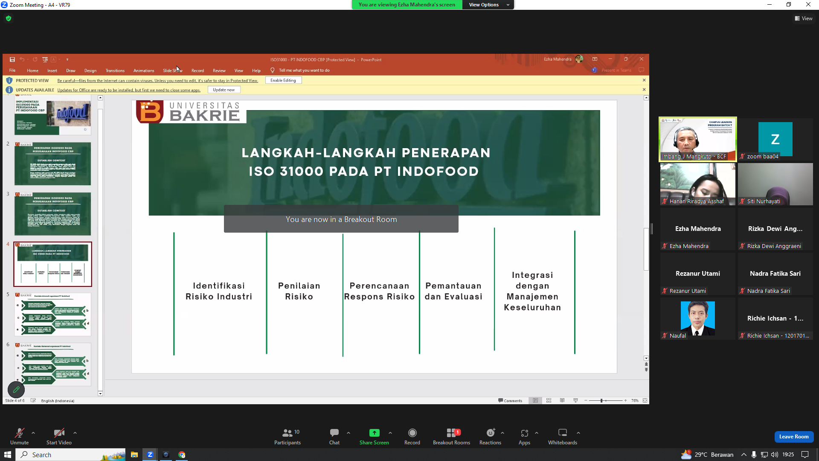Screen dimensions: 819x461
Task: Expand chat options arrow
Action: click(349, 433)
